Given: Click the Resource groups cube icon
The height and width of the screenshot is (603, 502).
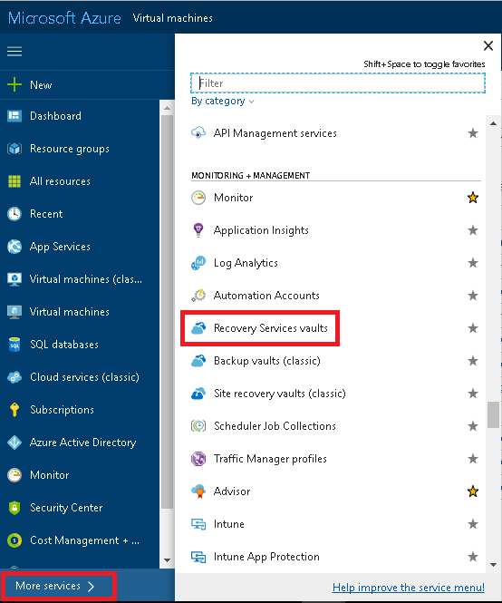Looking at the screenshot, I should click(x=14, y=149).
